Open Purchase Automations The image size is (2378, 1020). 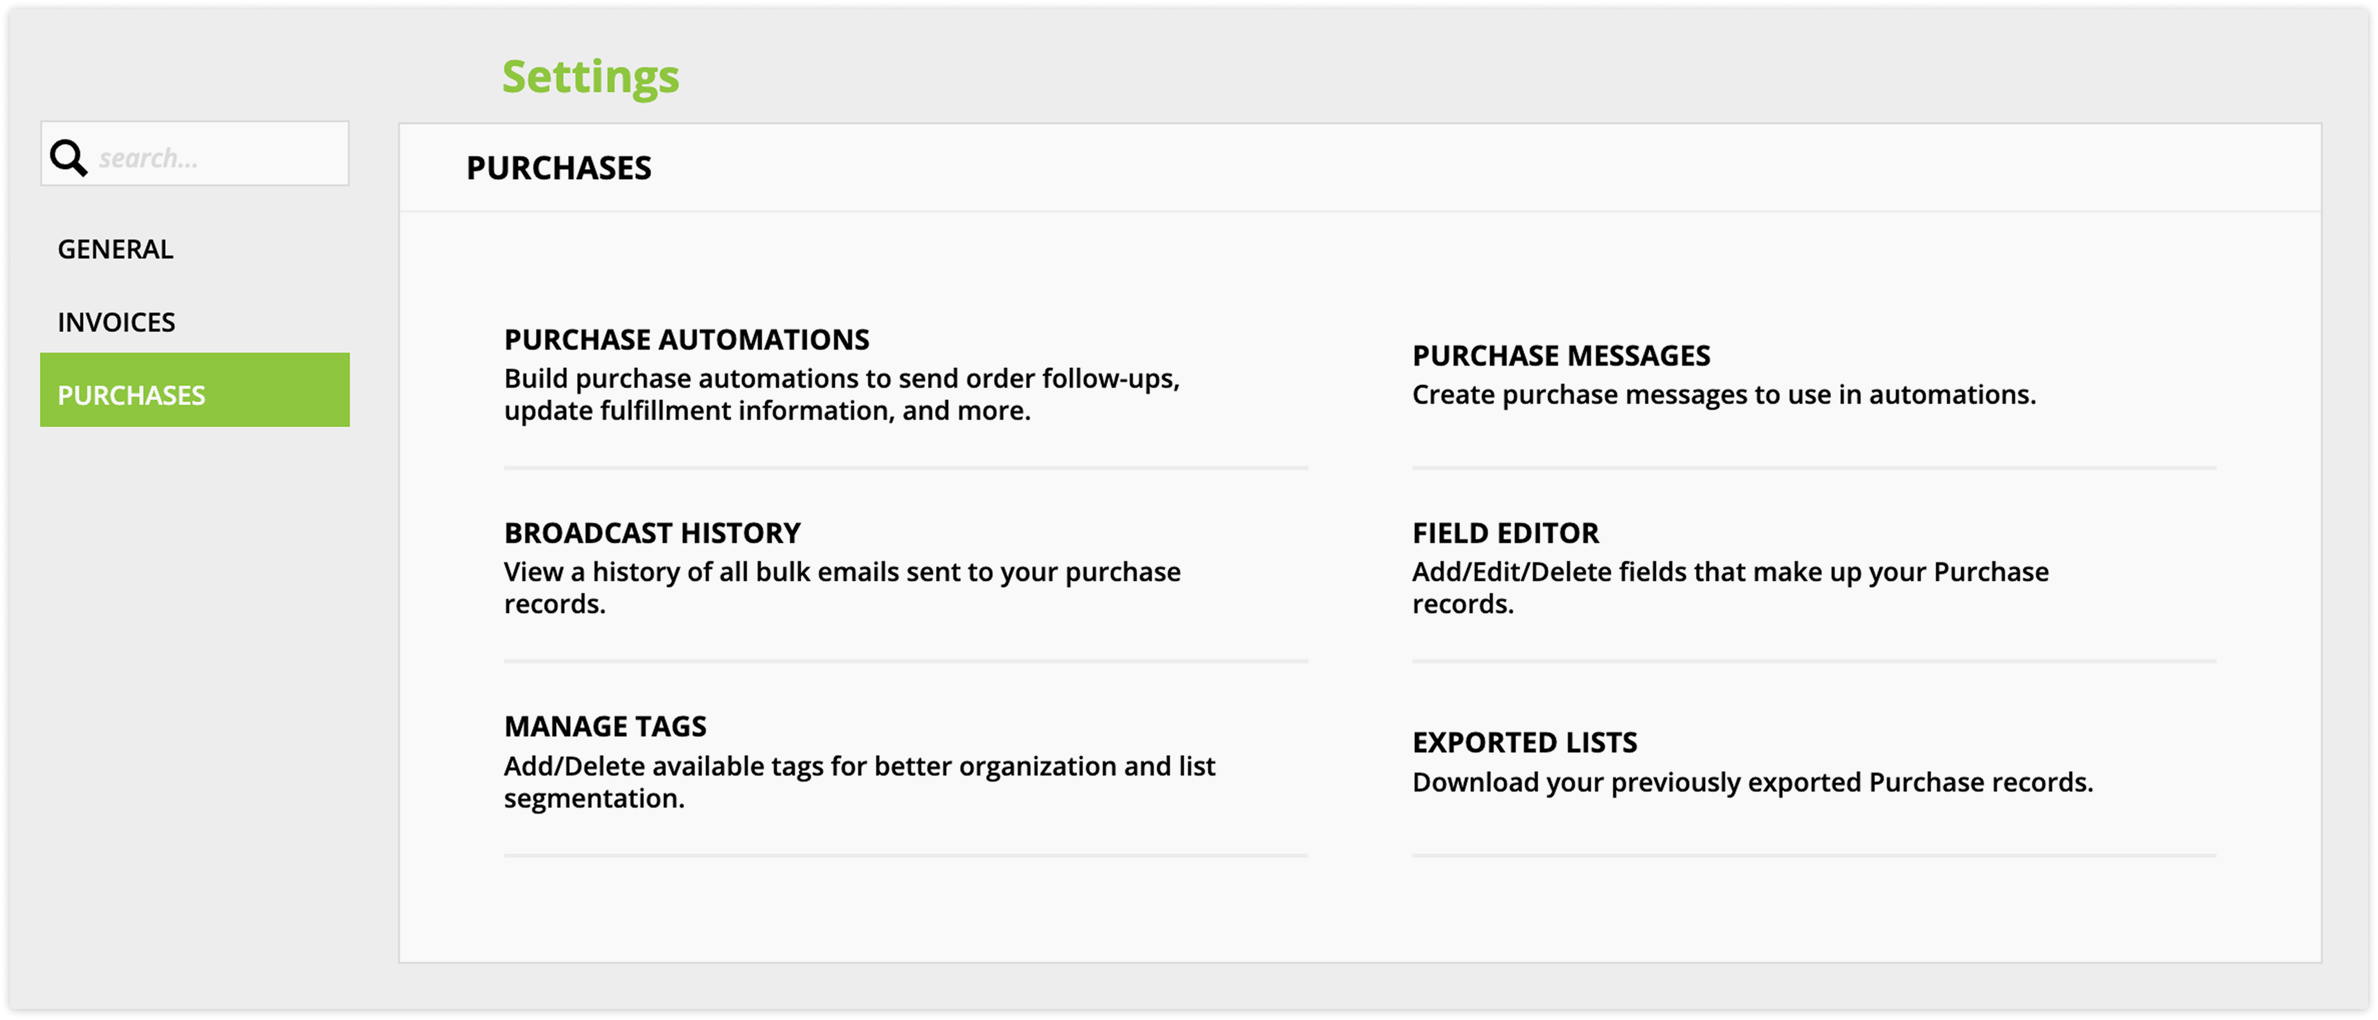(x=686, y=339)
